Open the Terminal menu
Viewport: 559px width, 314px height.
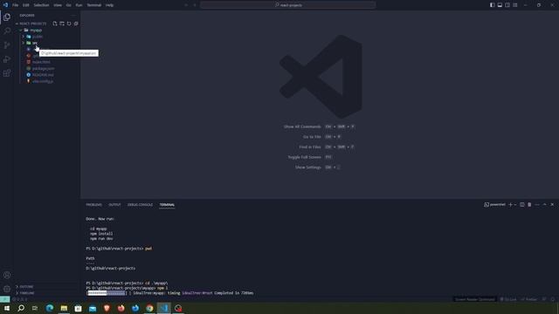(94, 5)
